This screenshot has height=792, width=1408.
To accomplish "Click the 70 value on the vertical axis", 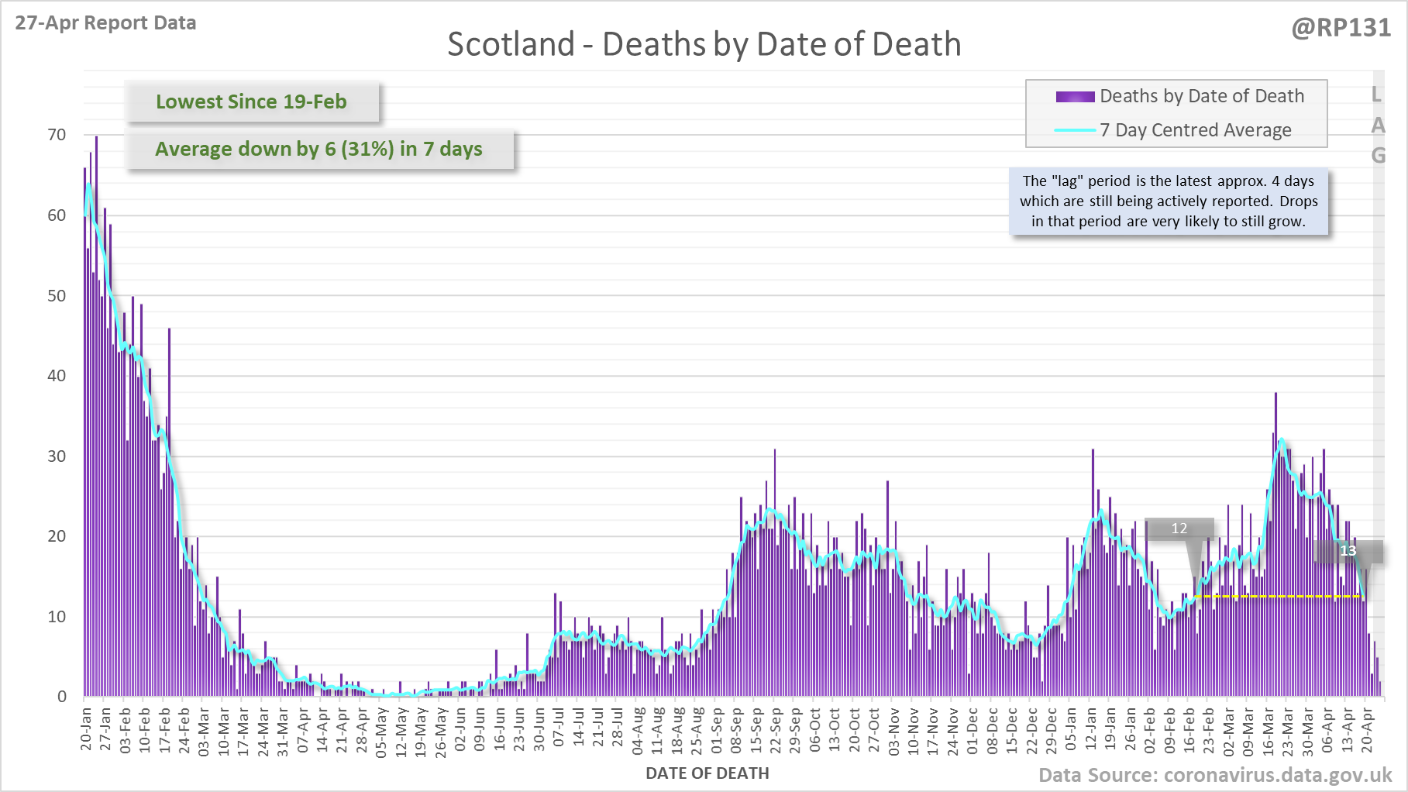I will pyautogui.click(x=57, y=135).
